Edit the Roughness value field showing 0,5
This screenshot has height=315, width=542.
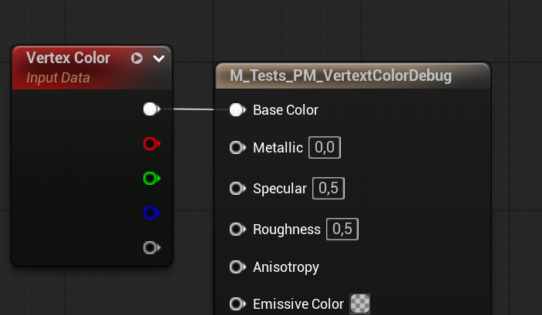[x=342, y=229]
